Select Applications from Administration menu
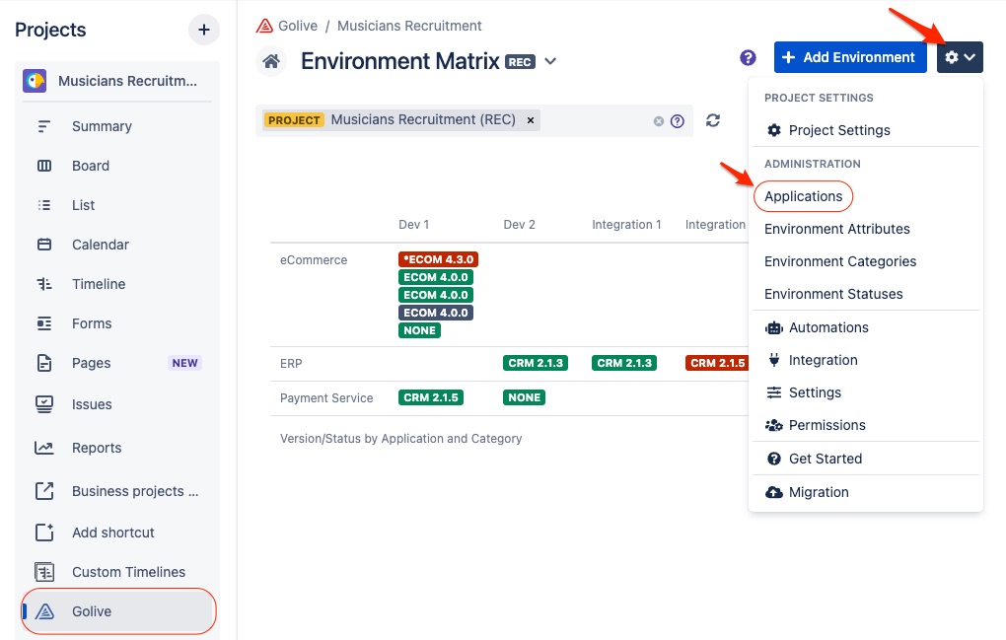The width and height of the screenshot is (1006, 640). 803,196
